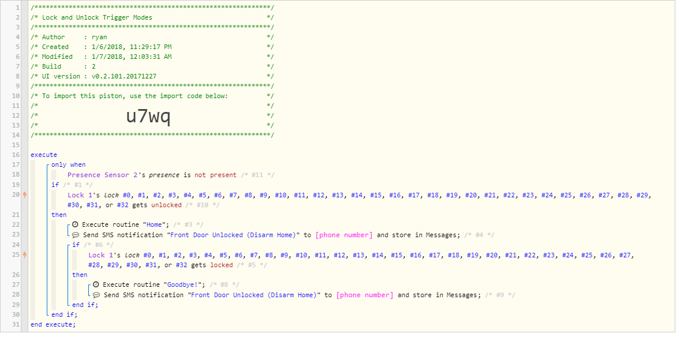Click "end if;" on line 30
Viewport: 680px width, 337px height.
(65, 314)
